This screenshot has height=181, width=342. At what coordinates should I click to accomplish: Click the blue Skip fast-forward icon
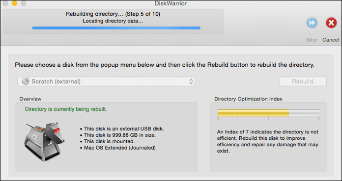click(x=312, y=23)
